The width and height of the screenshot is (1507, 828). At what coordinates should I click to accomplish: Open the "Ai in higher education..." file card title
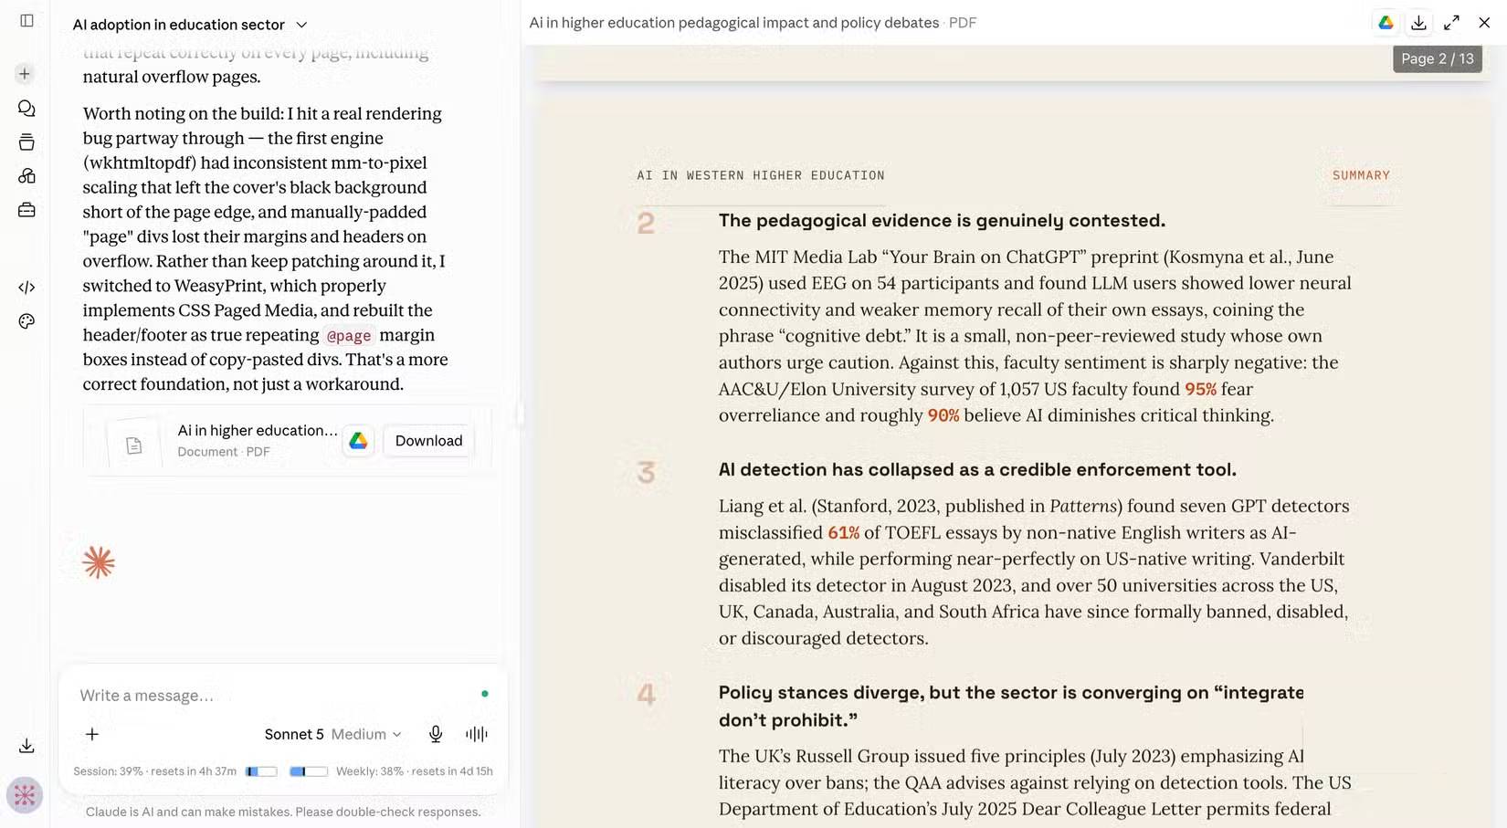pos(258,430)
